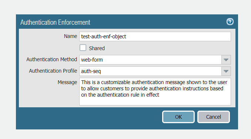Expand the Authentication Profile dropdown arrow

(226, 71)
